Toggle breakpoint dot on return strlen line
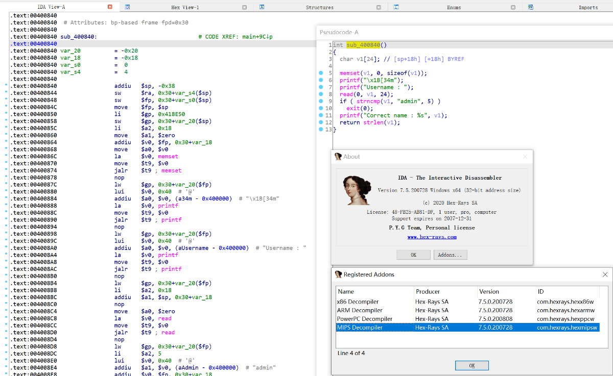This screenshot has height=376, width=613. [321, 122]
